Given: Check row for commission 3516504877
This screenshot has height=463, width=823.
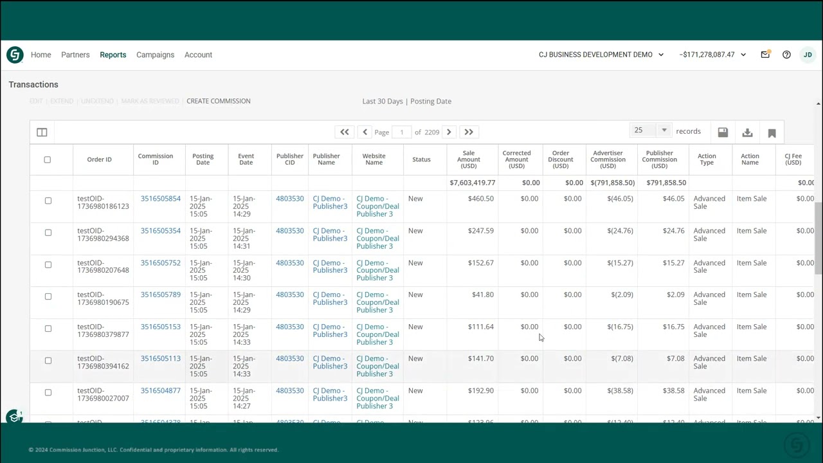Looking at the screenshot, I should click(x=48, y=392).
